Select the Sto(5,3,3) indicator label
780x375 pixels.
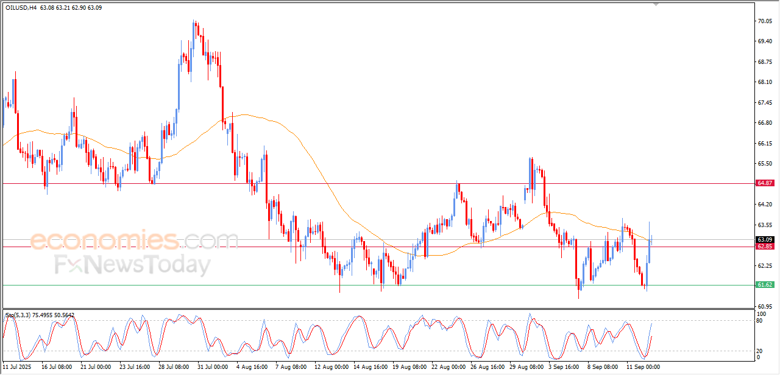(x=18, y=315)
